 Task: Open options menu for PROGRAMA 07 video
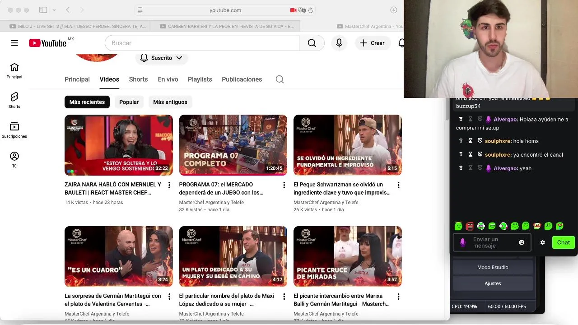(284, 185)
